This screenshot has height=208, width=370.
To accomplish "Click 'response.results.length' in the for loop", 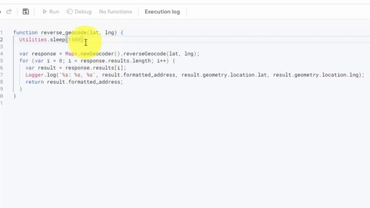I will [116, 61].
